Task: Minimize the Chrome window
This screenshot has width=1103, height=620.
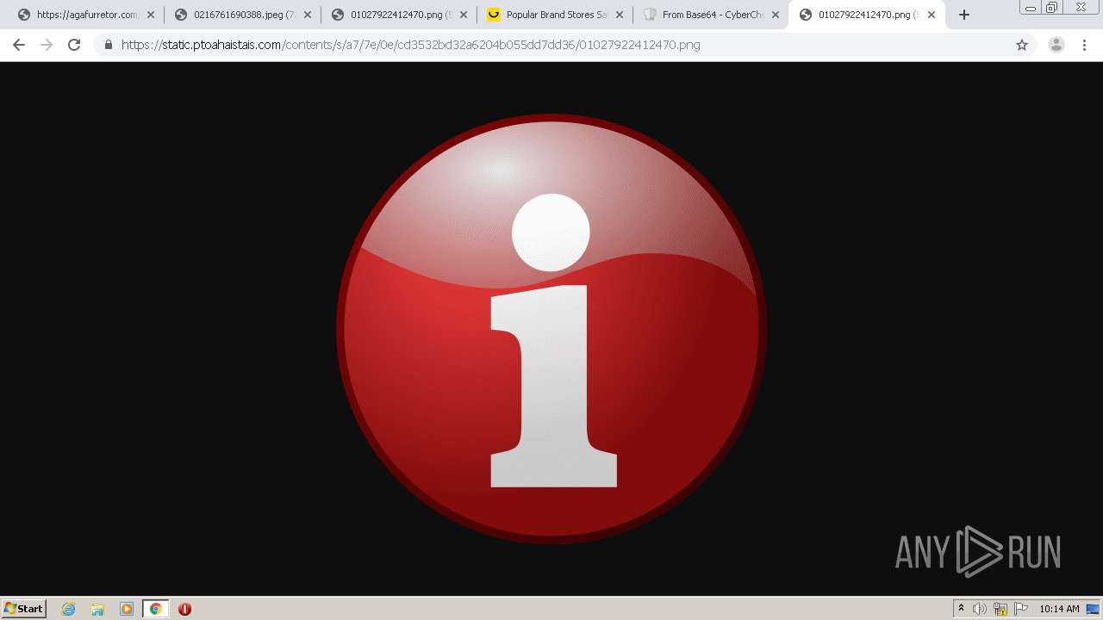Action: click(x=1031, y=7)
